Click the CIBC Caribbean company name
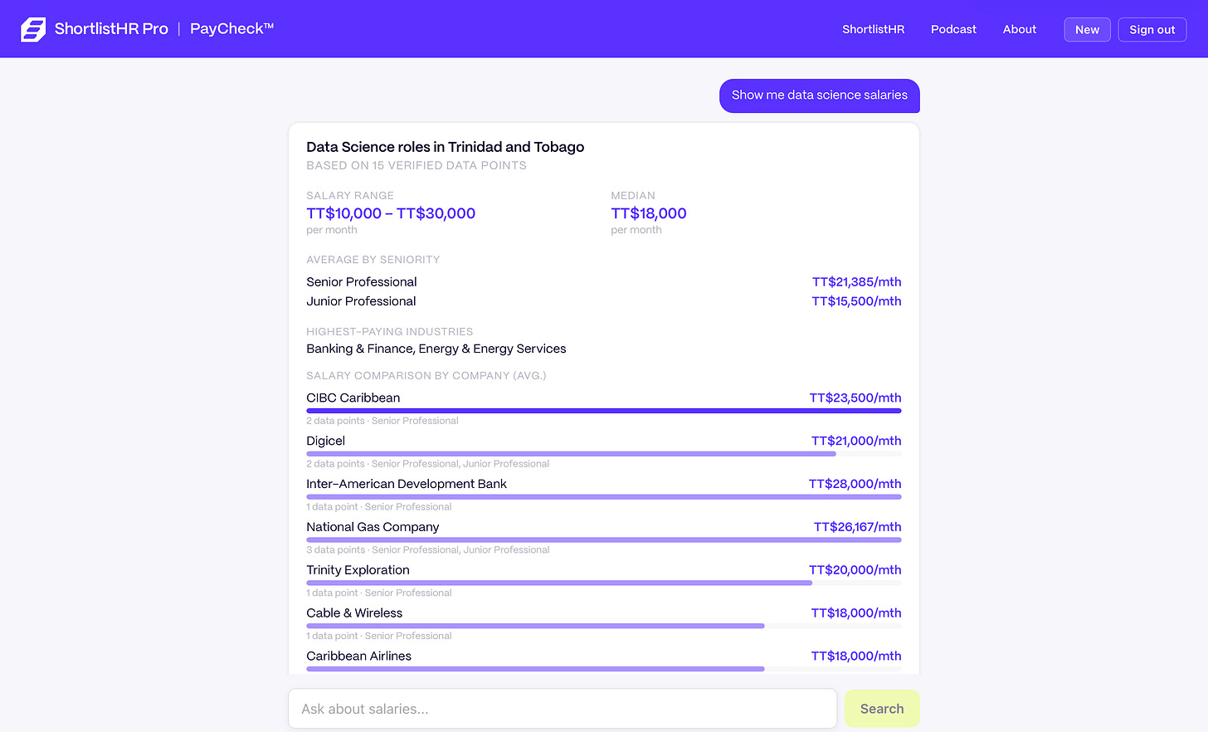This screenshot has width=1208, height=732. (x=353, y=398)
